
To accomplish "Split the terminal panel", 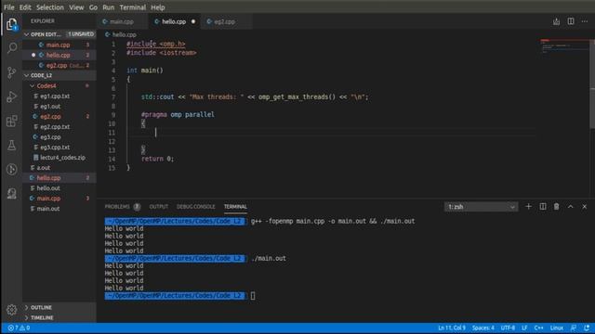I will 543,206.
